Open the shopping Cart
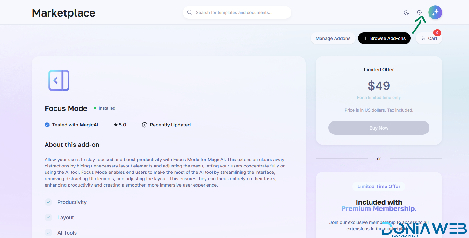Screen dimensions: 469x238 (x=429, y=38)
